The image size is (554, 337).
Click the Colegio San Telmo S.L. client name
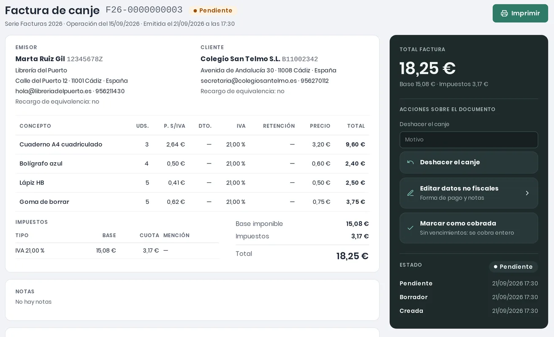(240, 59)
